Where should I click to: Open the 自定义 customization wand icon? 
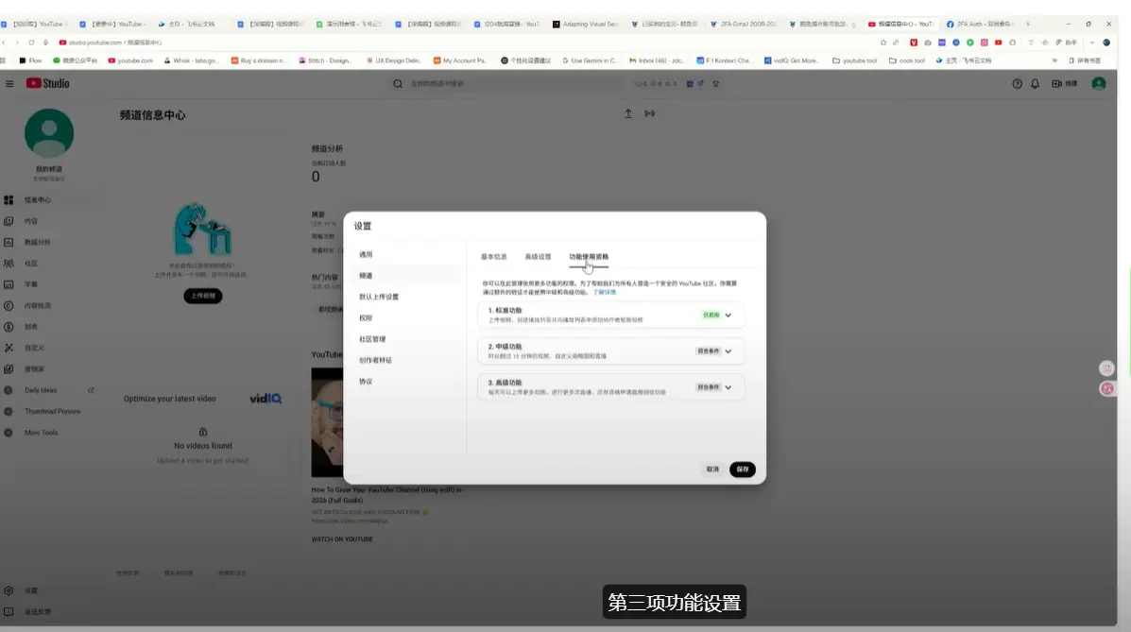9,348
